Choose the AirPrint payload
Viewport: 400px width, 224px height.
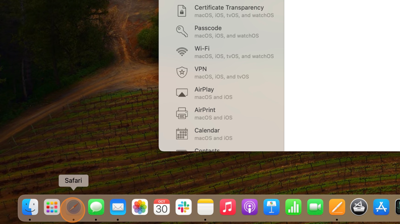[x=222, y=113]
